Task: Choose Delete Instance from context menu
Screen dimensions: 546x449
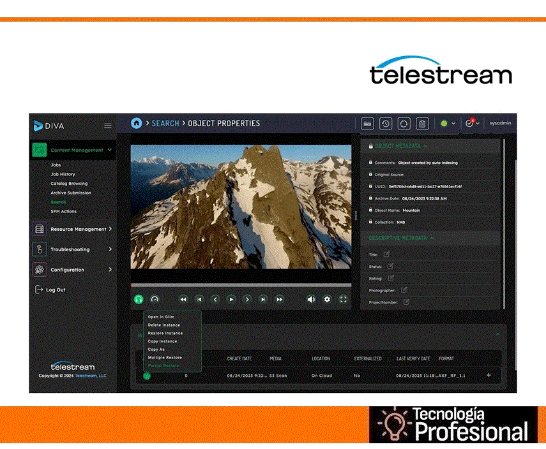Action: click(164, 325)
